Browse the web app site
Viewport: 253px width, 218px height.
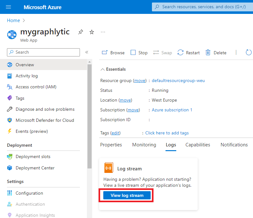pos(113,53)
